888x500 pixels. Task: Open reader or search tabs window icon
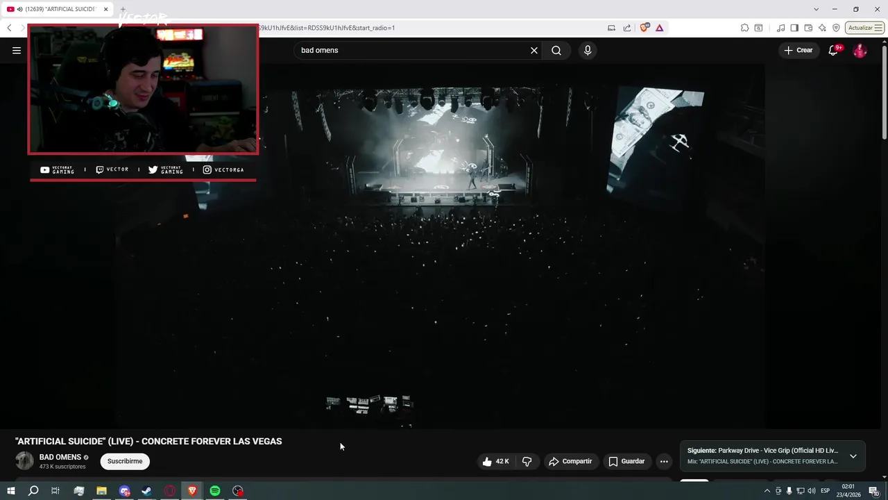coord(758,28)
